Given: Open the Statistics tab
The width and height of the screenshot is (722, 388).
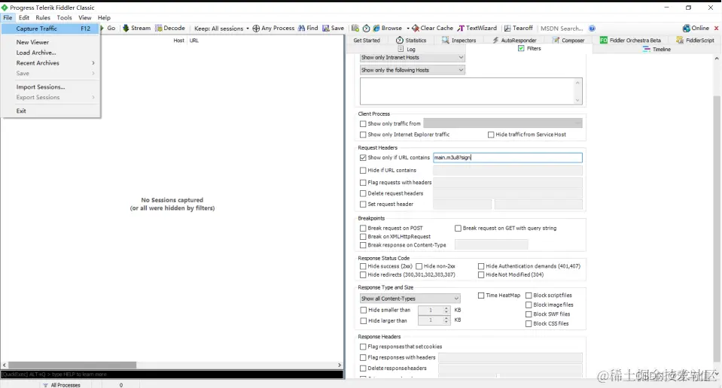Looking at the screenshot, I should click(411, 41).
